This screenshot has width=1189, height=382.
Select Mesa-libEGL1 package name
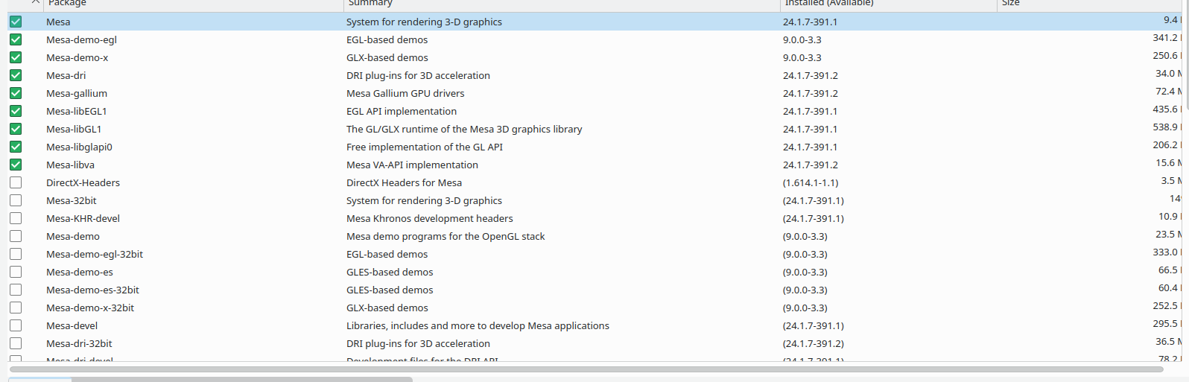(x=76, y=111)
